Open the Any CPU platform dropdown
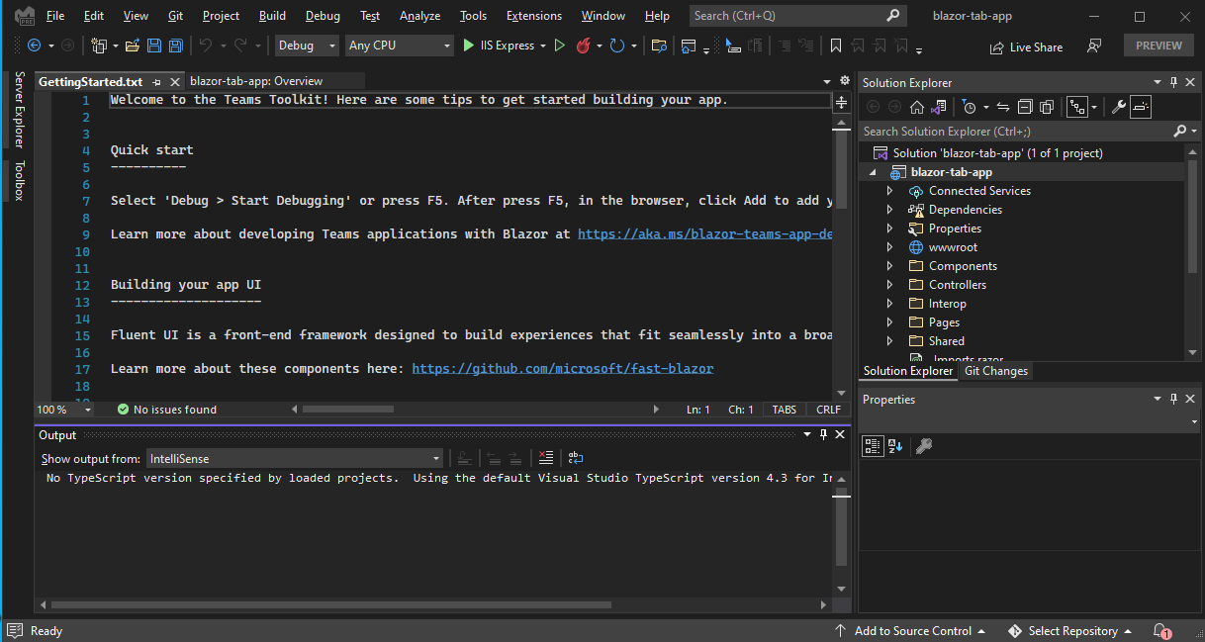Viewport: 1205px width, 642px height. pyautogui.click(x=400, y=46)
